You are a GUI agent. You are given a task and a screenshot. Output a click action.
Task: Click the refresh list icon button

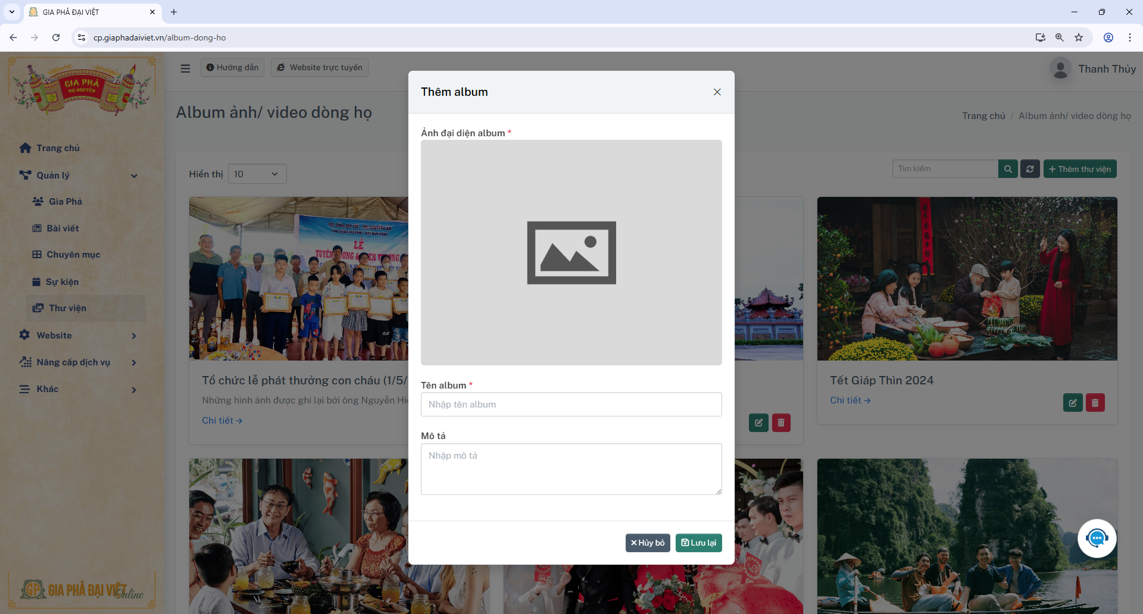pyautogui.click(x=1030, y=169)
